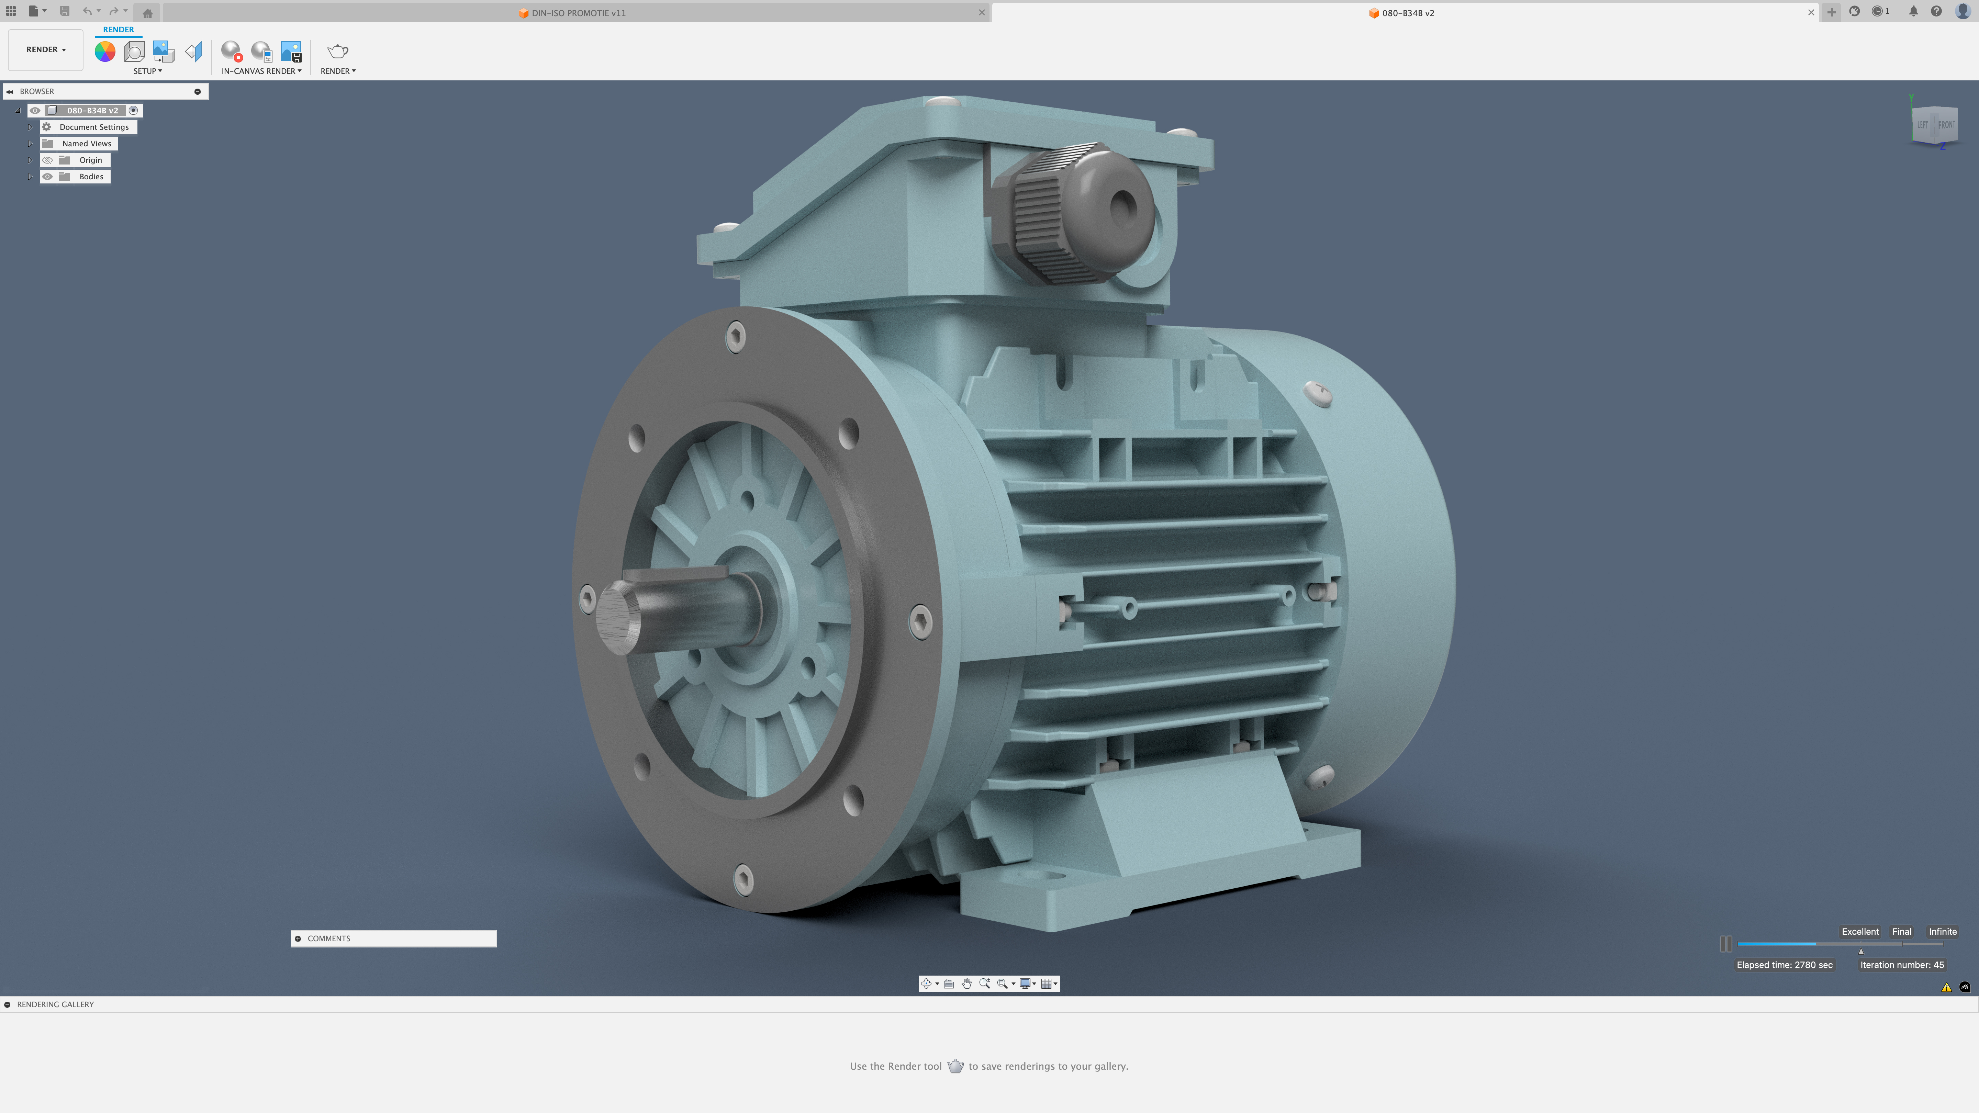Open the Display Settings dropdown arrow

point(1034,984)
